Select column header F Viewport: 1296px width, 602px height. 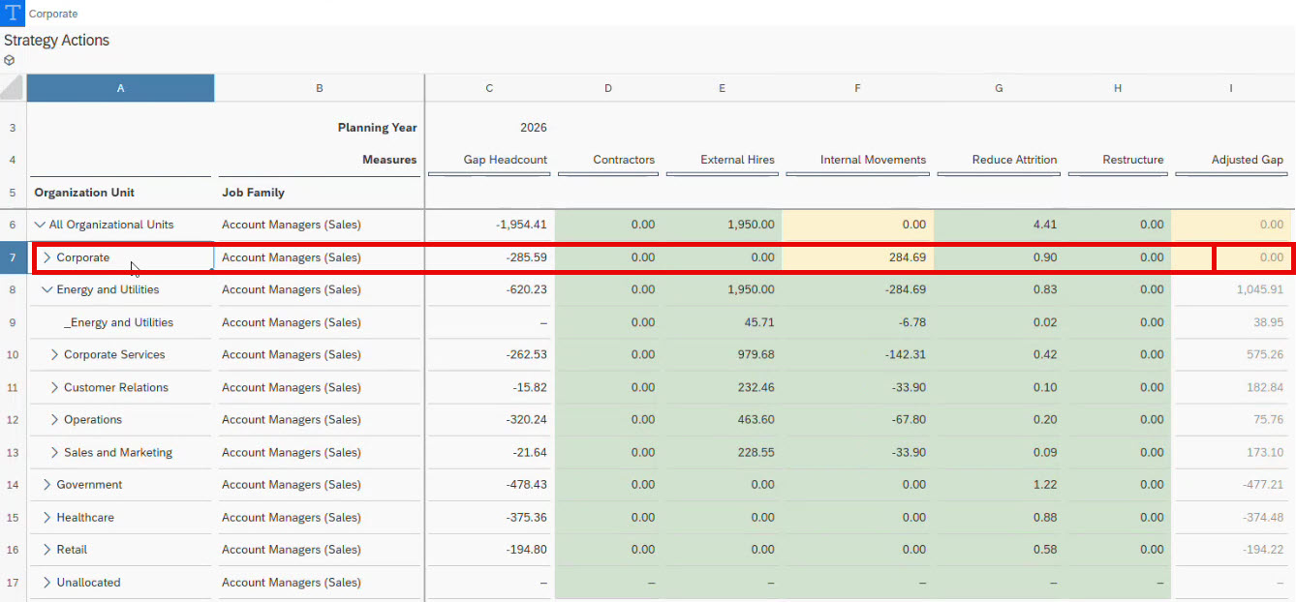[857, 88]
